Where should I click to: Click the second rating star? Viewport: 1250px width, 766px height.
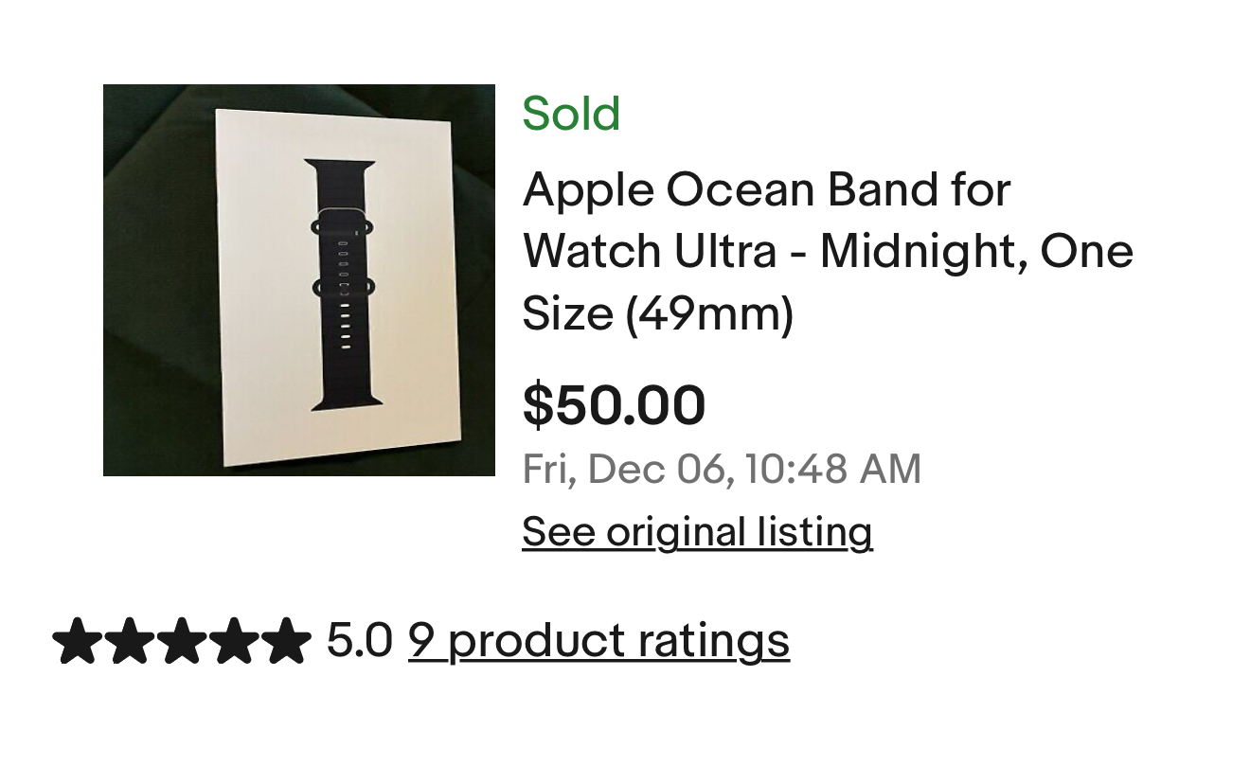[131, 641]
